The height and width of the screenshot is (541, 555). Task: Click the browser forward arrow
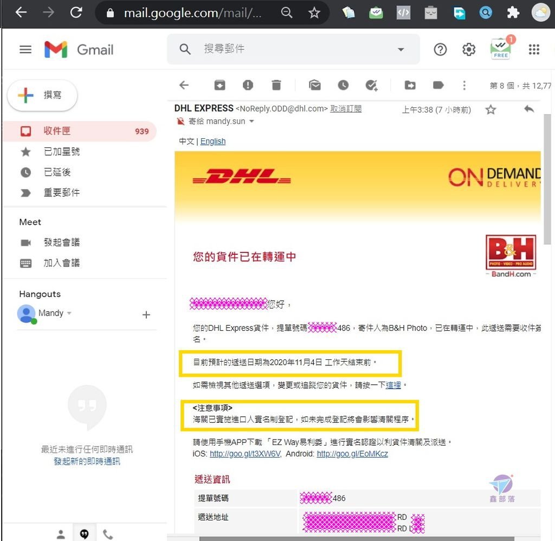[48, 12]
